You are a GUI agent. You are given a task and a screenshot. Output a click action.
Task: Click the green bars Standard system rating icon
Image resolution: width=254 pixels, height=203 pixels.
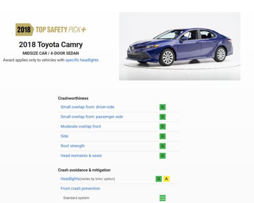(162, 198)
